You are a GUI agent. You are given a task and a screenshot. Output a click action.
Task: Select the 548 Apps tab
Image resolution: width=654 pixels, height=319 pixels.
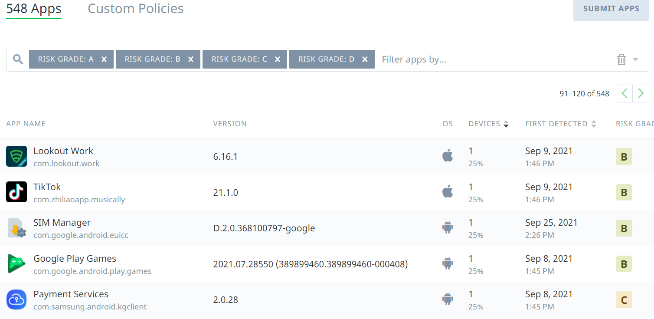click(x=34, y=9)
